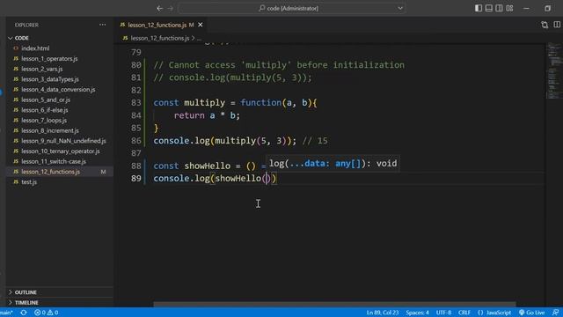The width and height of the screenshot is (563, 317).
Task: Click the git branch main status item
Action: (x=6, y=313)
